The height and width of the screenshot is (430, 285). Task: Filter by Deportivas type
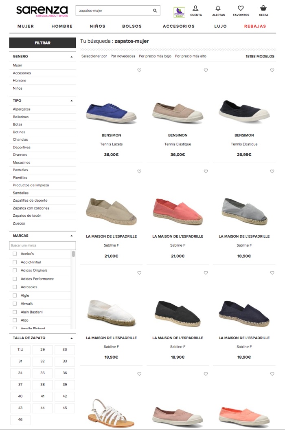tap(22, 147)
